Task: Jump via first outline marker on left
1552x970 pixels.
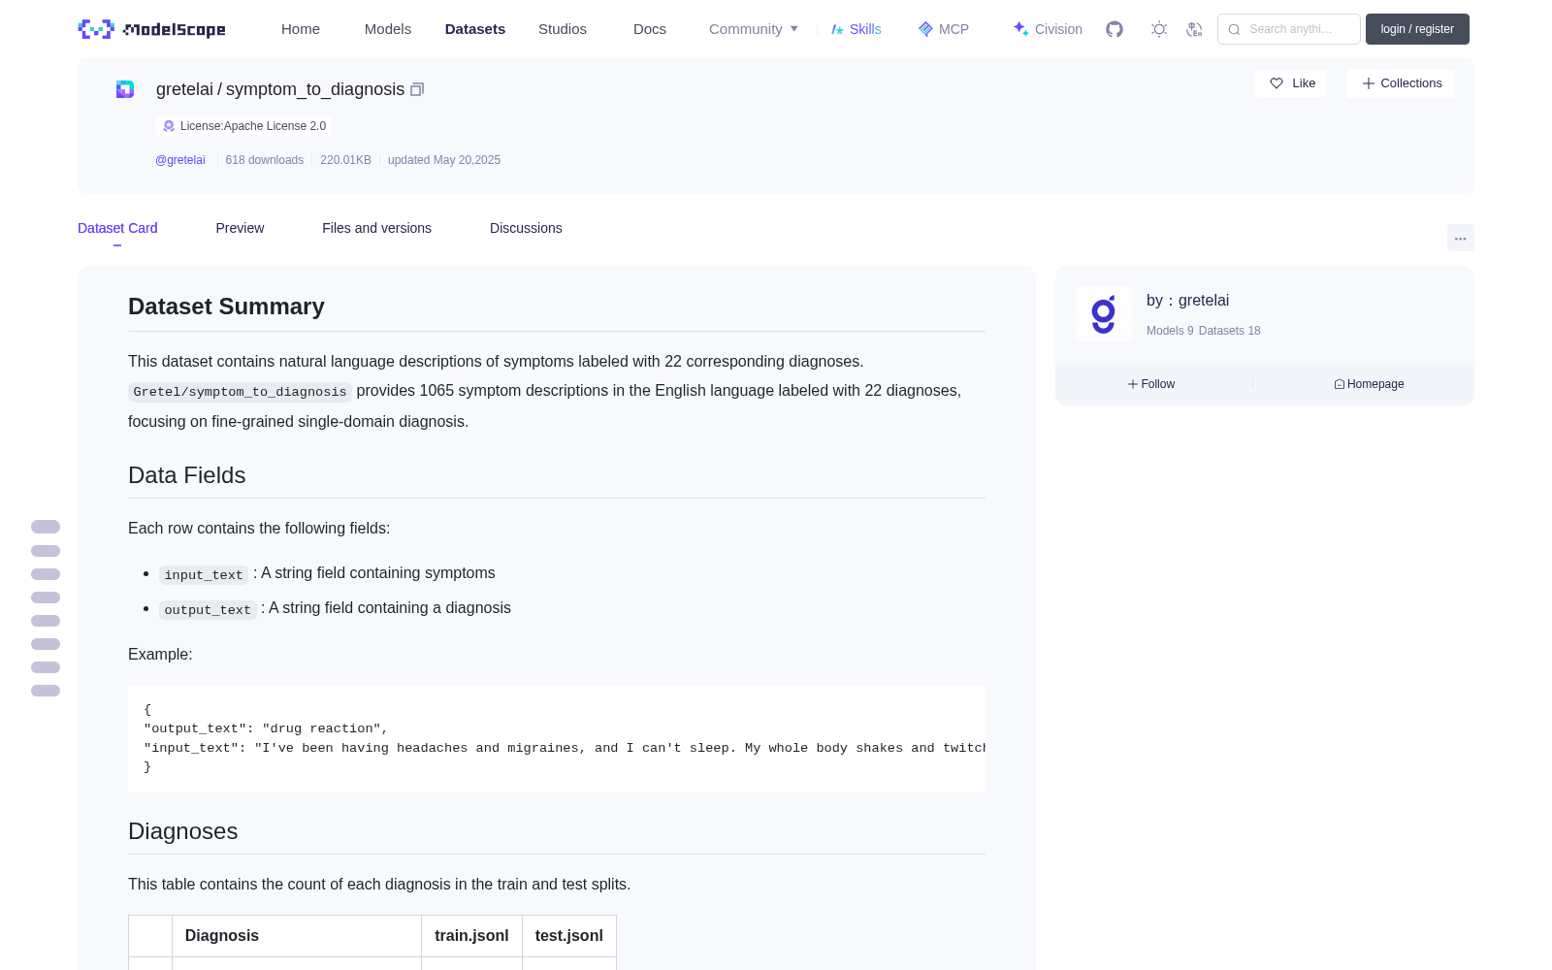Action: [46, 527]
